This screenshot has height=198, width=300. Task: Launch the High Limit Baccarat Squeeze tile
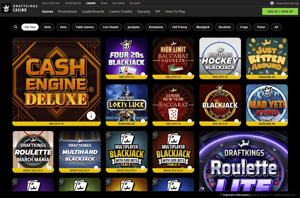coord(173,58)
